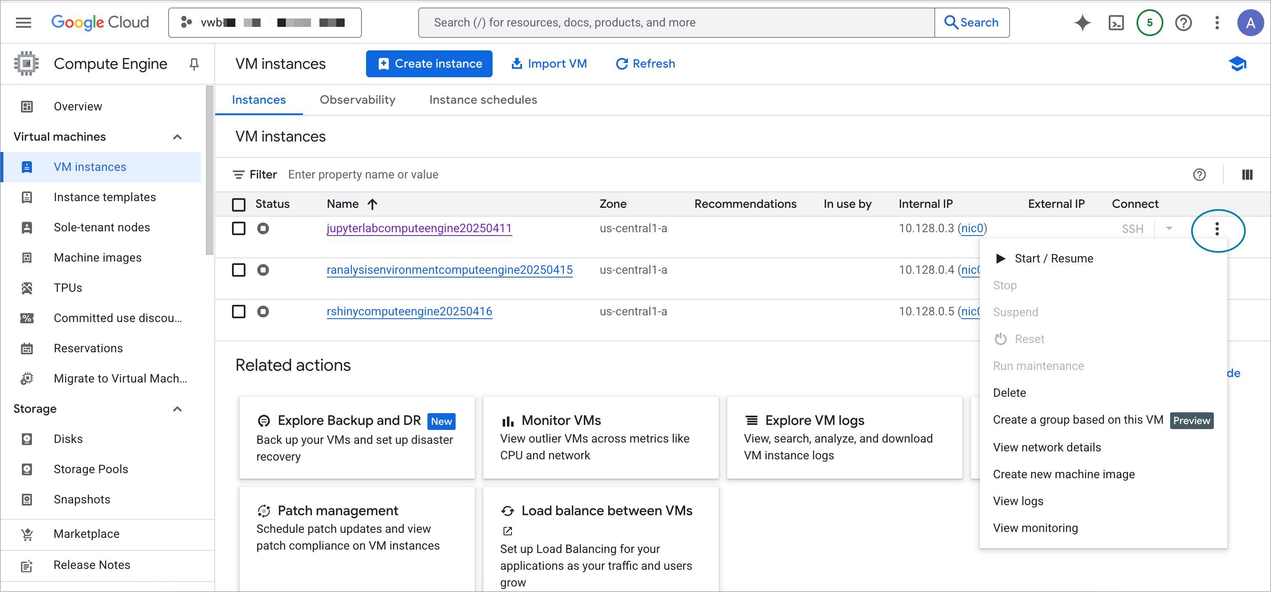Open table help question mark icon
The image size is (1271, 592).
point(1200,175)
